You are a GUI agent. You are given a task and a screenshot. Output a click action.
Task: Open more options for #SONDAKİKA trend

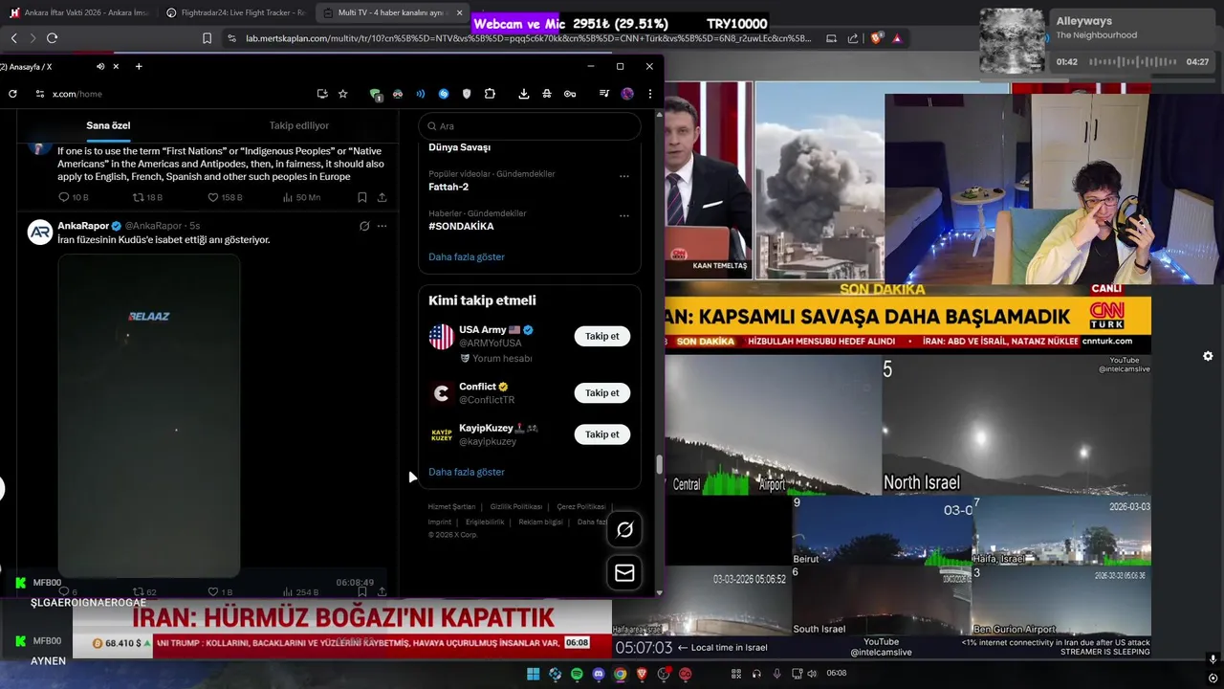[x=624, y=215]
